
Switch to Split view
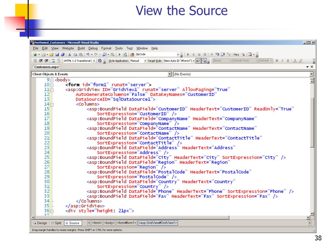[x=56, y=223]
